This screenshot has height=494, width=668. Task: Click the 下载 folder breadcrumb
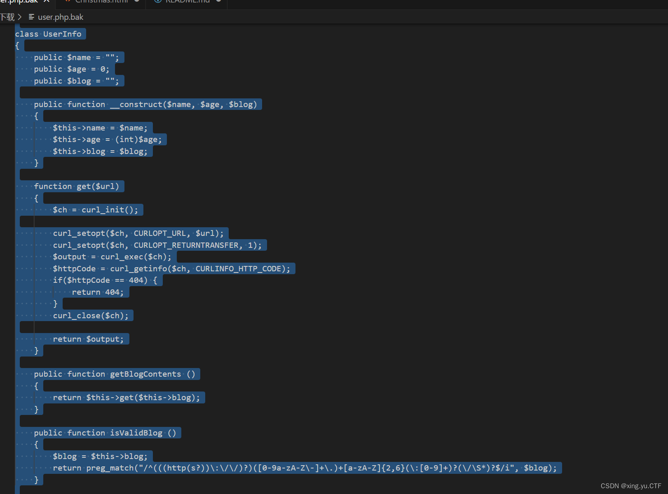7,17
